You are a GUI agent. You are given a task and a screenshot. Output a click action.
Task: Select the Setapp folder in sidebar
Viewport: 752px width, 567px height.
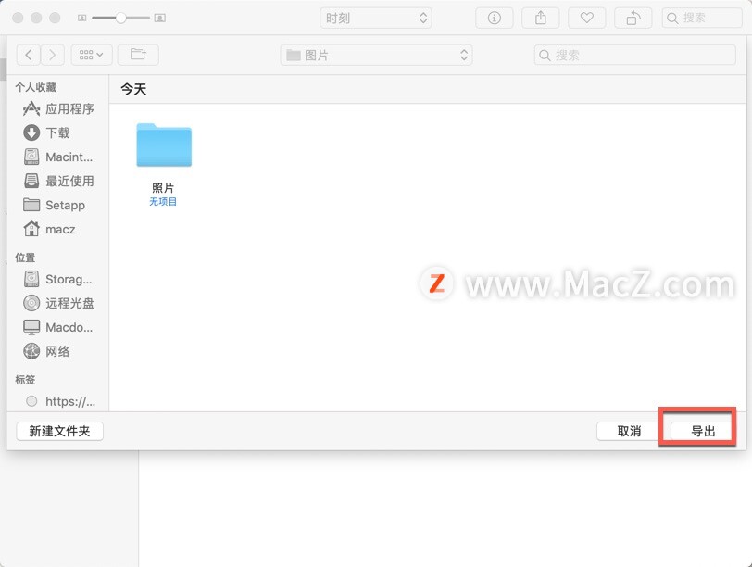(x=58, y=205)
